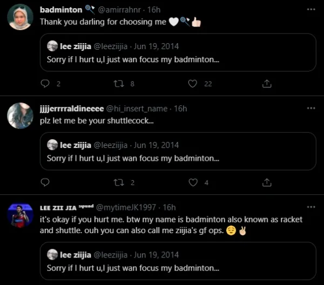Open mytimeJK1997's profile picture

(x=20, y=214)
